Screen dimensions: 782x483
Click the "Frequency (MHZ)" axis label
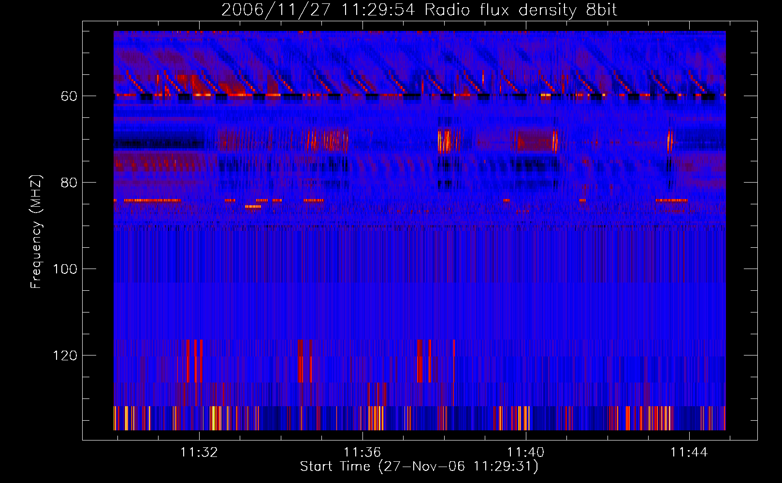[x=36, y=232]
